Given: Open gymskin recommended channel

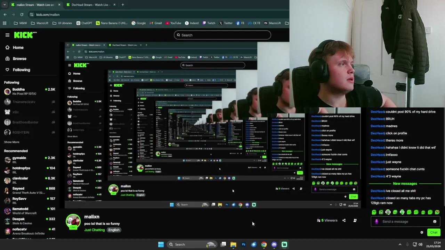Looking at the screenshot, I should (x=30, y=160).
